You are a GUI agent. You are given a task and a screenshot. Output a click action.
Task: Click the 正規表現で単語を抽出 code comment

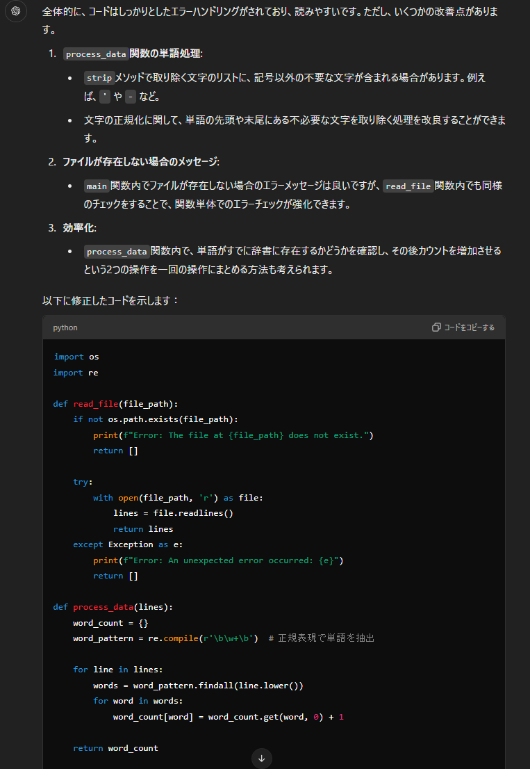[x=326, y=638]
